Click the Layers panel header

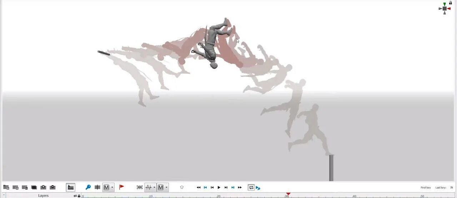[43, 196]
